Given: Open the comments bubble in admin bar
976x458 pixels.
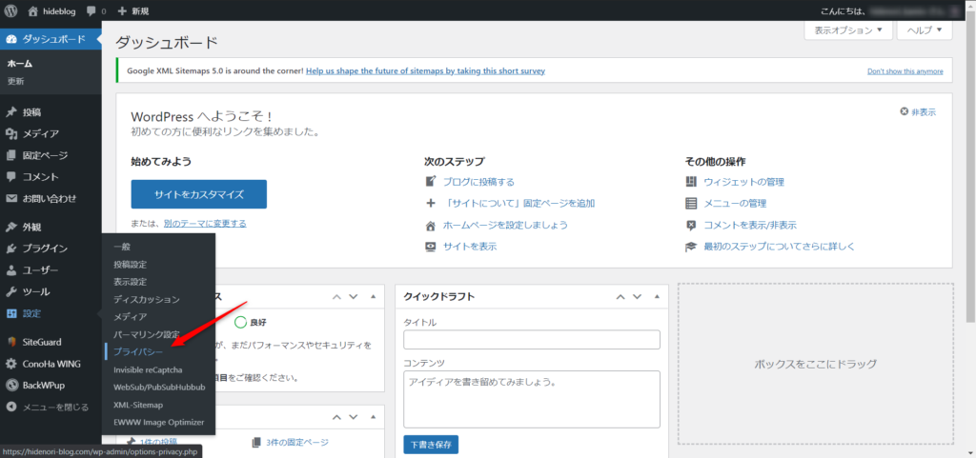Looking at the screenshot, I should tap(91, 10).
